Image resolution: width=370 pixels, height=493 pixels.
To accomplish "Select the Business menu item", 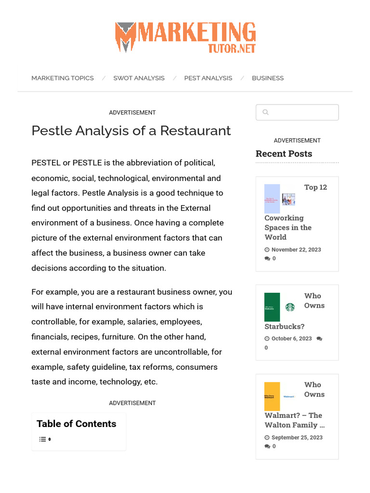I will (268, 78).
